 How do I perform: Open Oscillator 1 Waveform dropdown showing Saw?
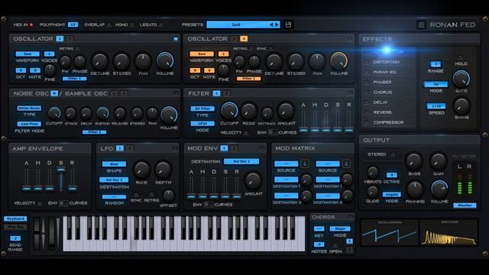point(28,54)
